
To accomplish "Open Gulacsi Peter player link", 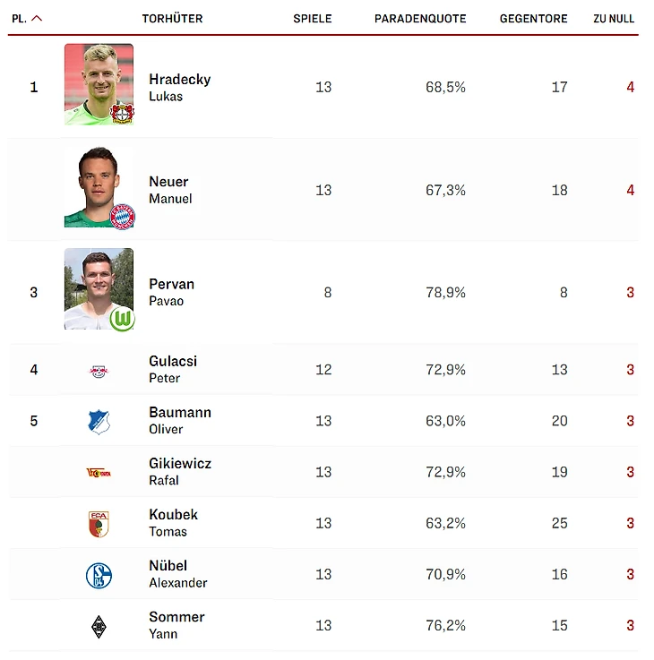I will (x=172, y=369).
